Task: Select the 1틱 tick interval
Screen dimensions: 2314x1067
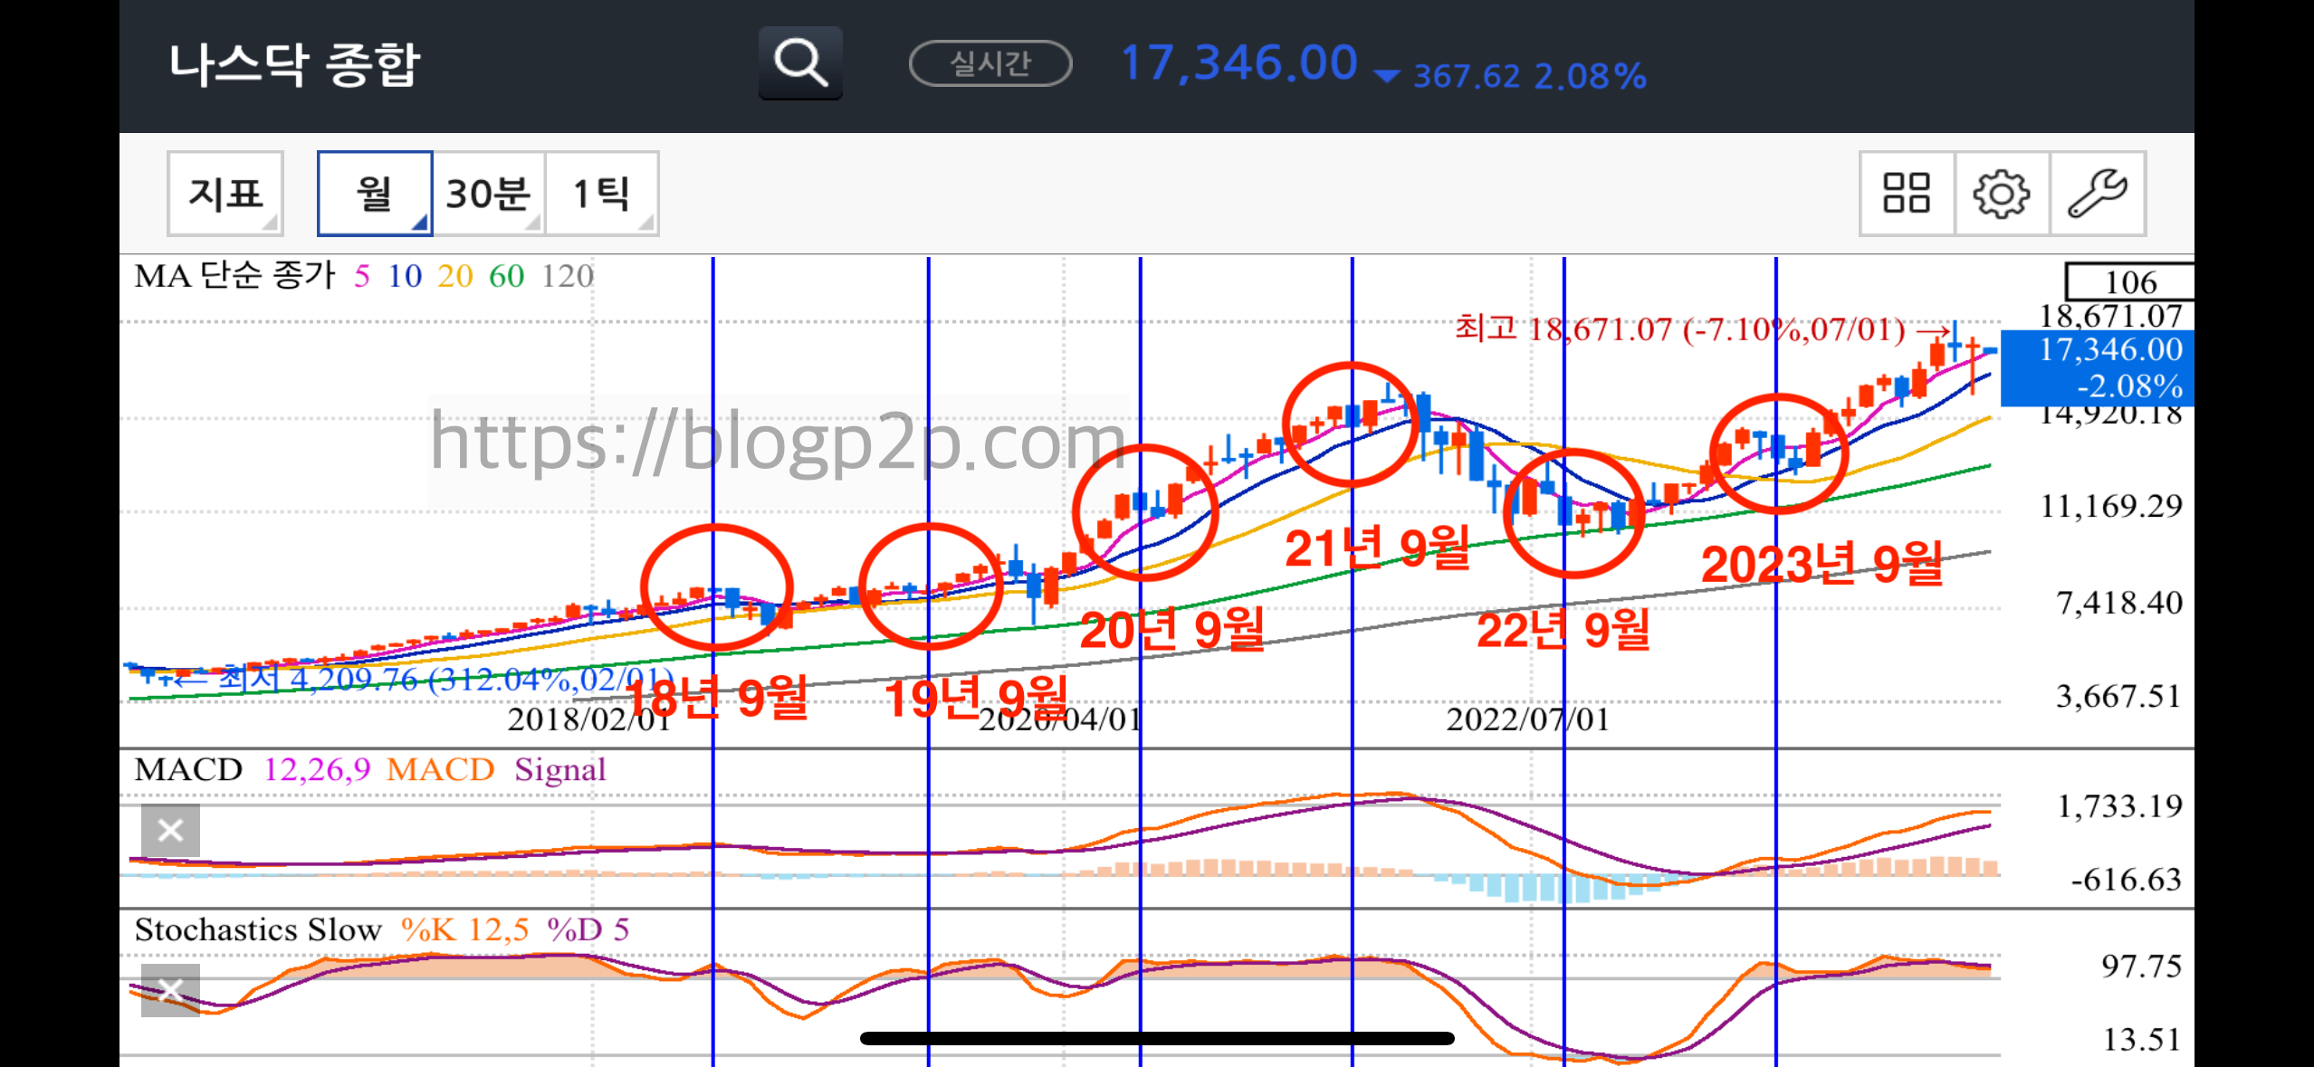Action: [x=602, y=194]
